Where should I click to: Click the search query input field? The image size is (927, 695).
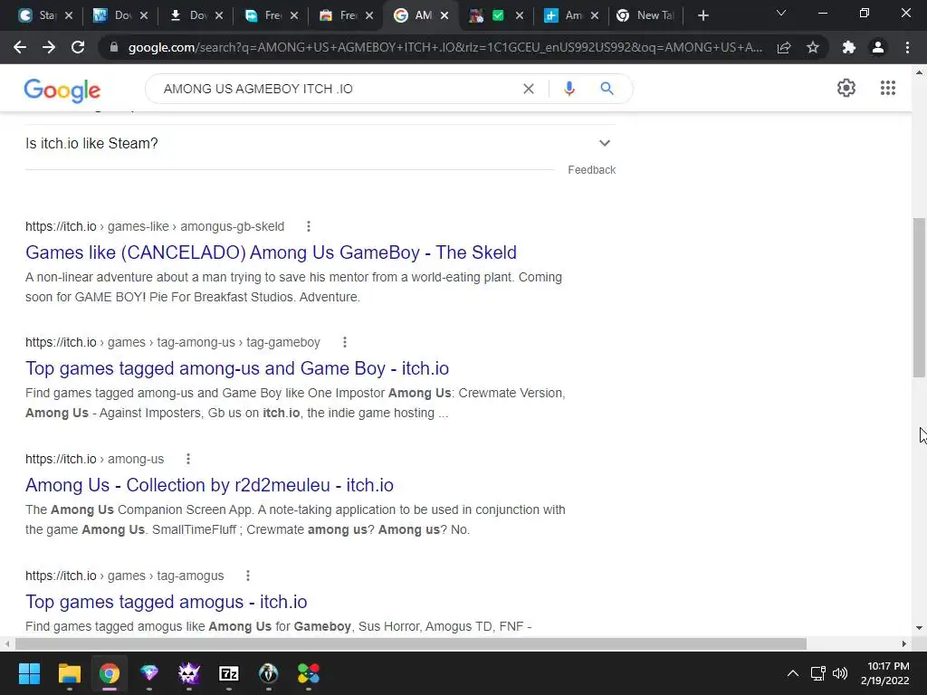coord(337,89)
